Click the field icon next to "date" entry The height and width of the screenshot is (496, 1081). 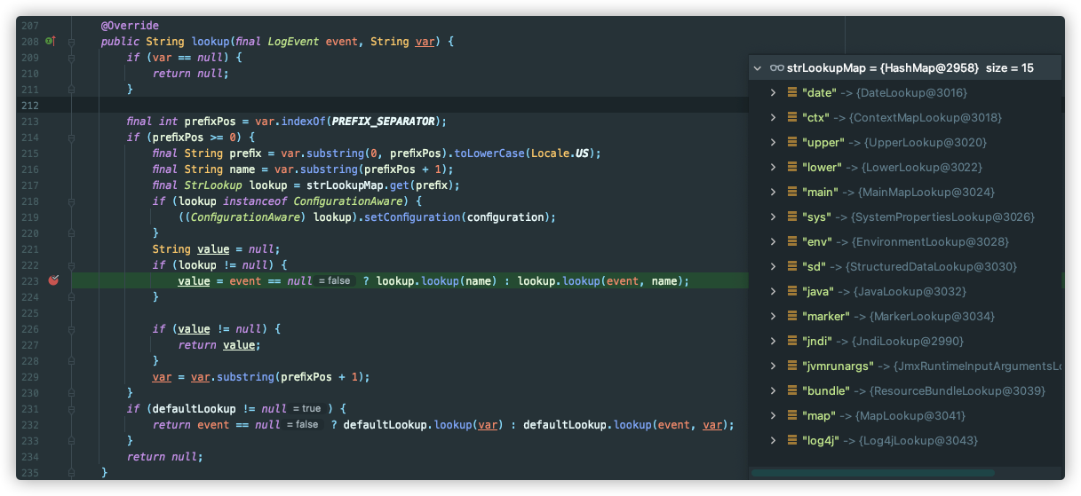[x=791, y=92]
